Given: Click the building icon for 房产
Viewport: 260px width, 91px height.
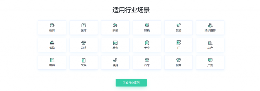Looking at the screenshot, I should pos(210,43).
